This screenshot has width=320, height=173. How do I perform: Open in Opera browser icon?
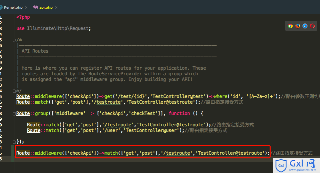(x=312, y=26)
